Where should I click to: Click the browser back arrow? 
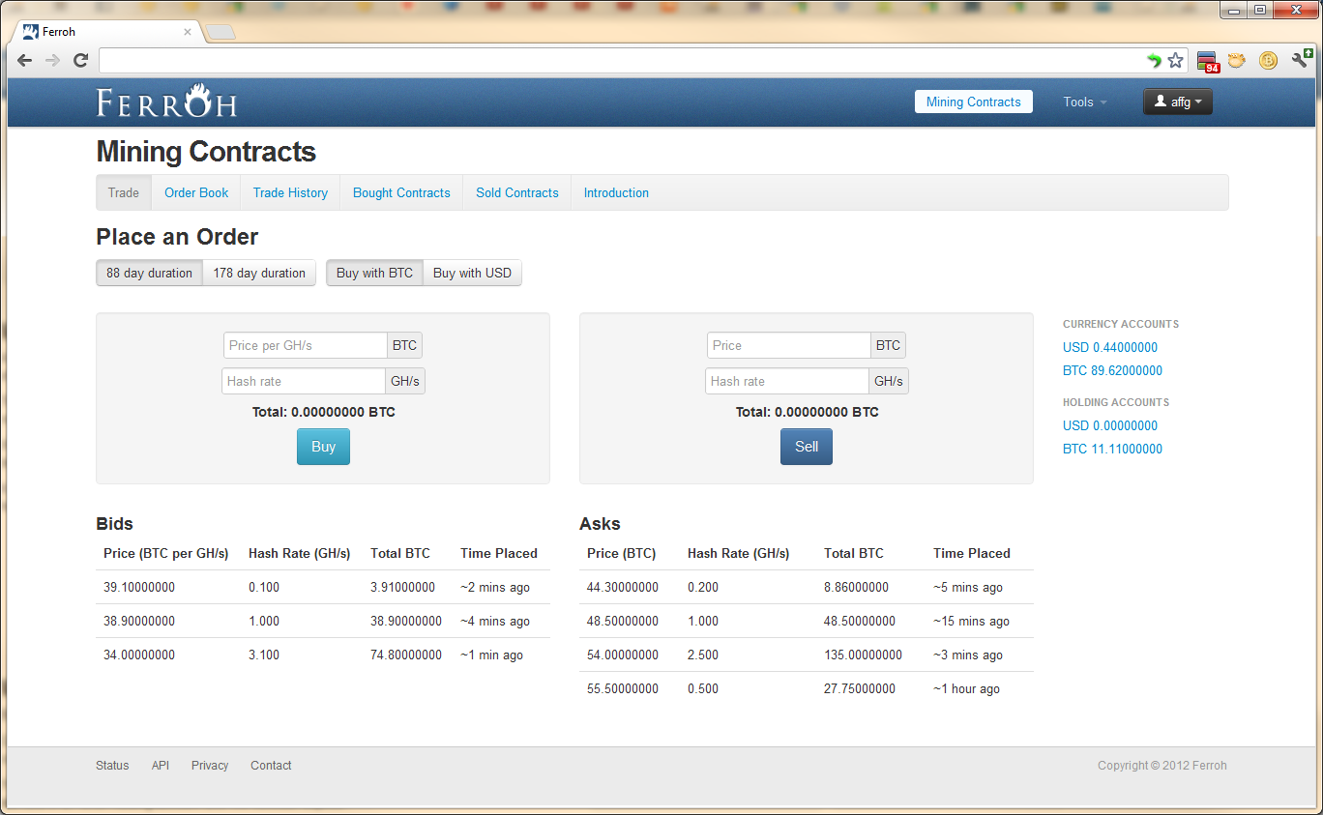[25, 61]
